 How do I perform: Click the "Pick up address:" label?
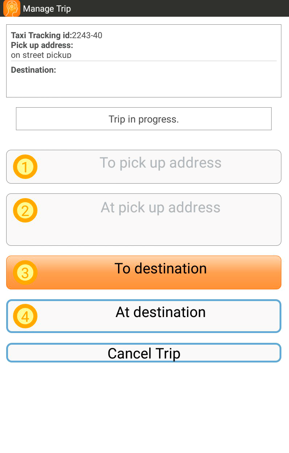tap(42, 45)
